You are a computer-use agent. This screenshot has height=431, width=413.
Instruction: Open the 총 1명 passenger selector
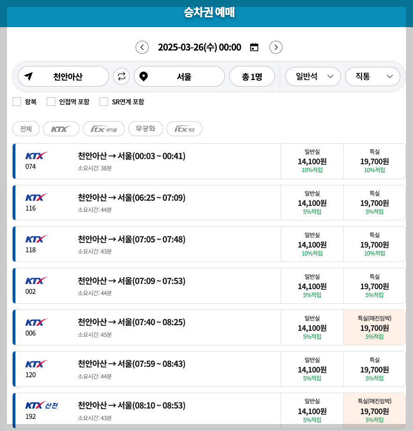pyautogui.click(x=252, y=76)
